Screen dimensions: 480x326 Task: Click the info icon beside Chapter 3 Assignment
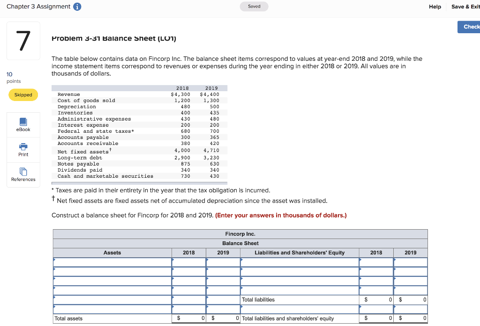(77, 7)
